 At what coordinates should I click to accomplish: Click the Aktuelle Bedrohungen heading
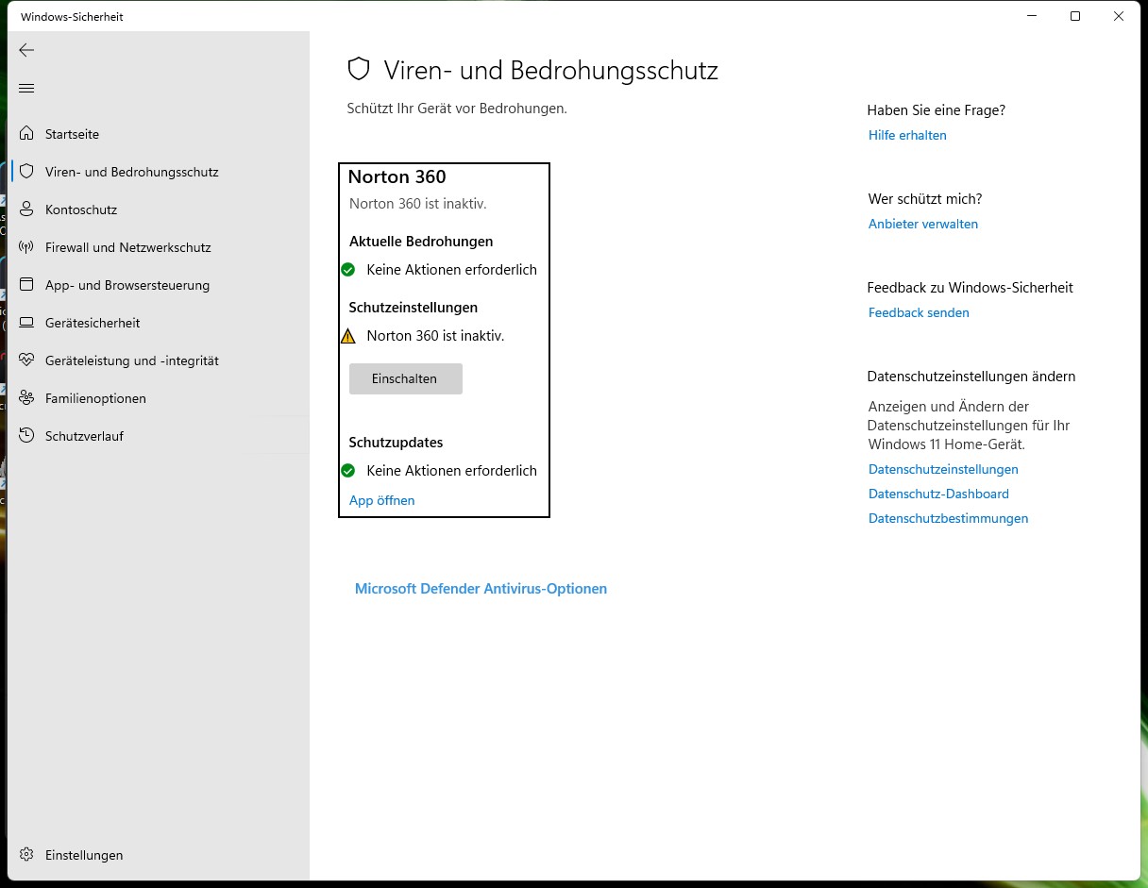click(x=421, y=242)
